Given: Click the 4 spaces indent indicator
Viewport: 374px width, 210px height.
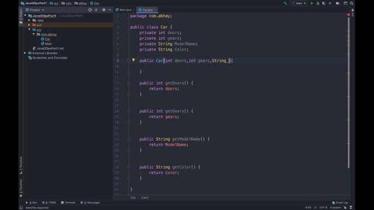Looking at the screenshot, I should 335,208.
